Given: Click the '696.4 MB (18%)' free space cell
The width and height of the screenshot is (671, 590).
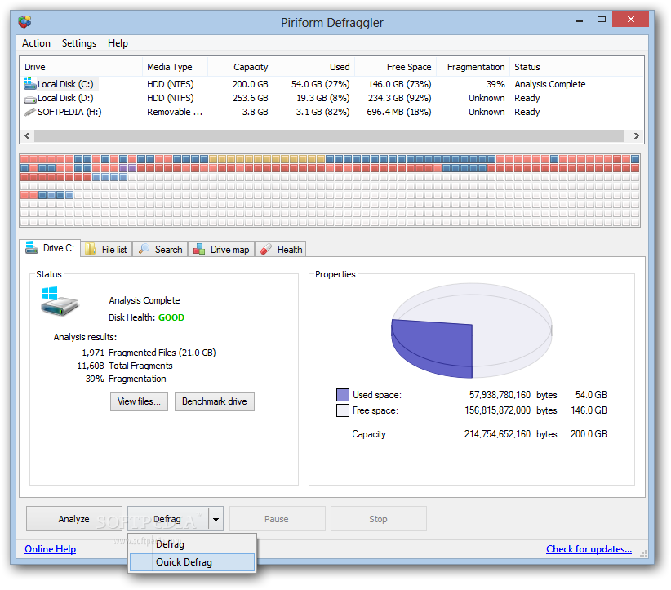Looking at the screenshot, I should click(399, 112).
